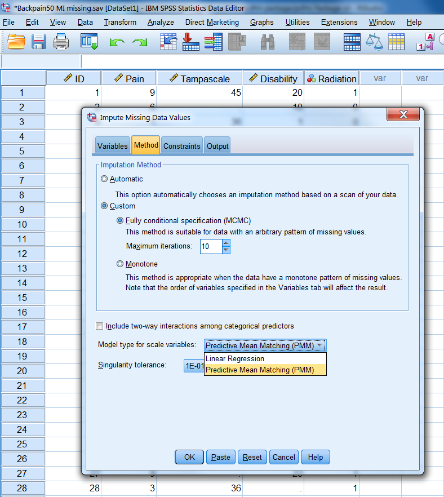Screen dimensions: 444x497
Task: Click the dialog icon beside Impute Missing Data Values
Action: [92, 117]
